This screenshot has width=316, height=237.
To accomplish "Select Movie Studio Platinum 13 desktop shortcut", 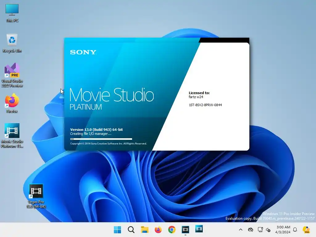I will (12, 135).
